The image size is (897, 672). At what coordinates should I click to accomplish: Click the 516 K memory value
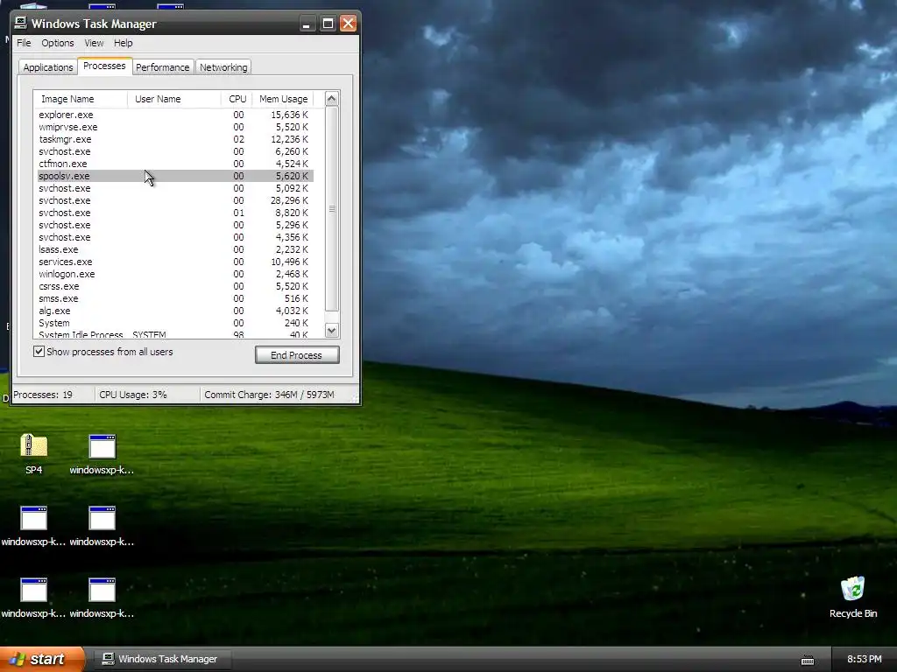[x=296, y=299]
